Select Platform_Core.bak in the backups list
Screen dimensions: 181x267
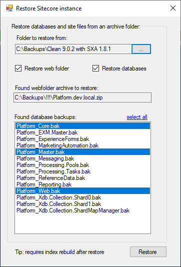(83, 126)
